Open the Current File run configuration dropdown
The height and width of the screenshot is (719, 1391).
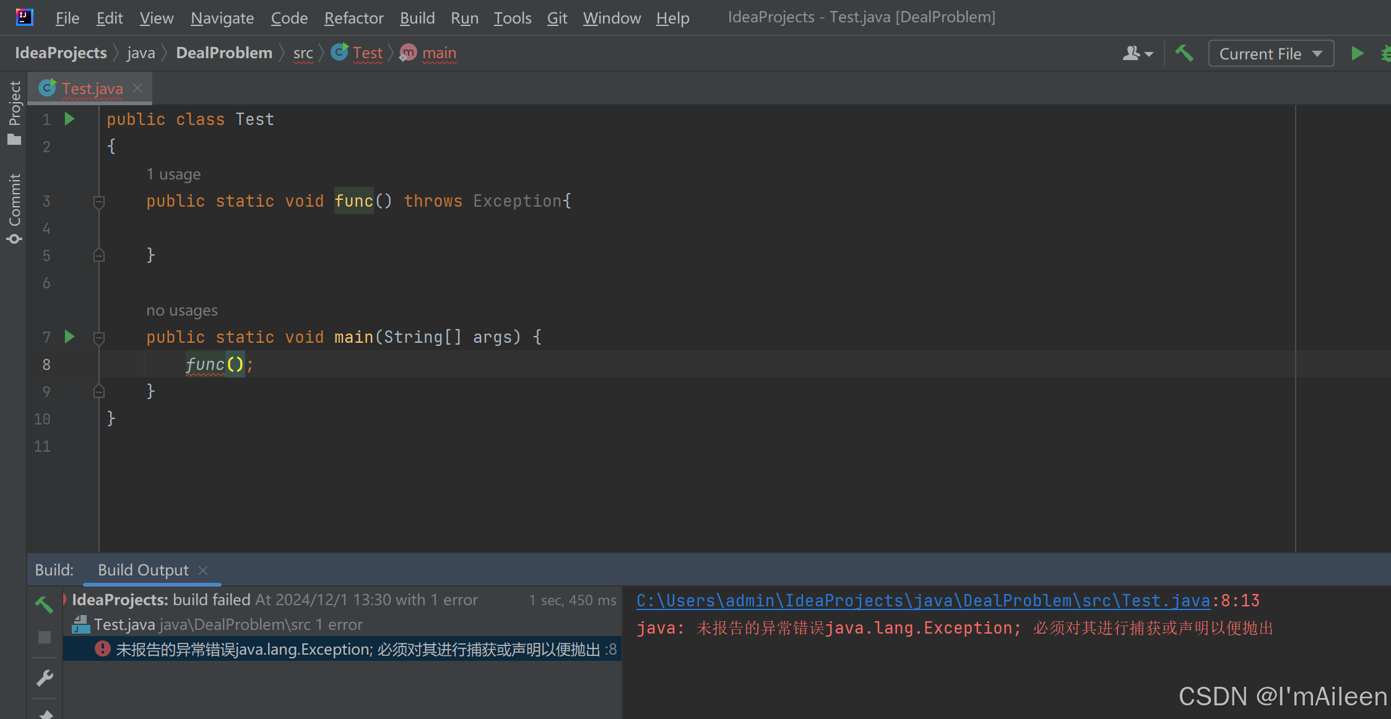tap(1270, 54)
